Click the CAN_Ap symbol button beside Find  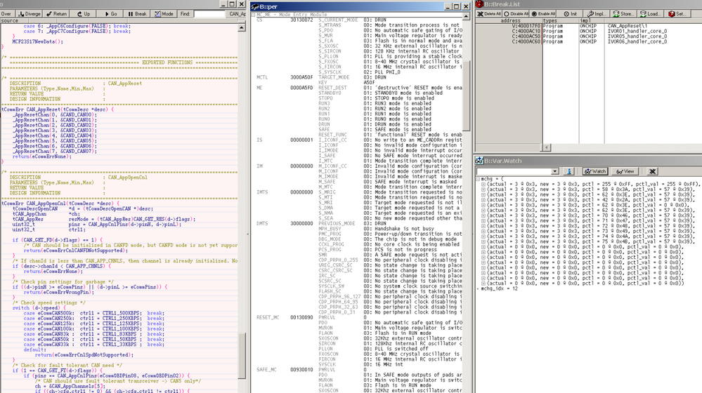pos(237,14)
